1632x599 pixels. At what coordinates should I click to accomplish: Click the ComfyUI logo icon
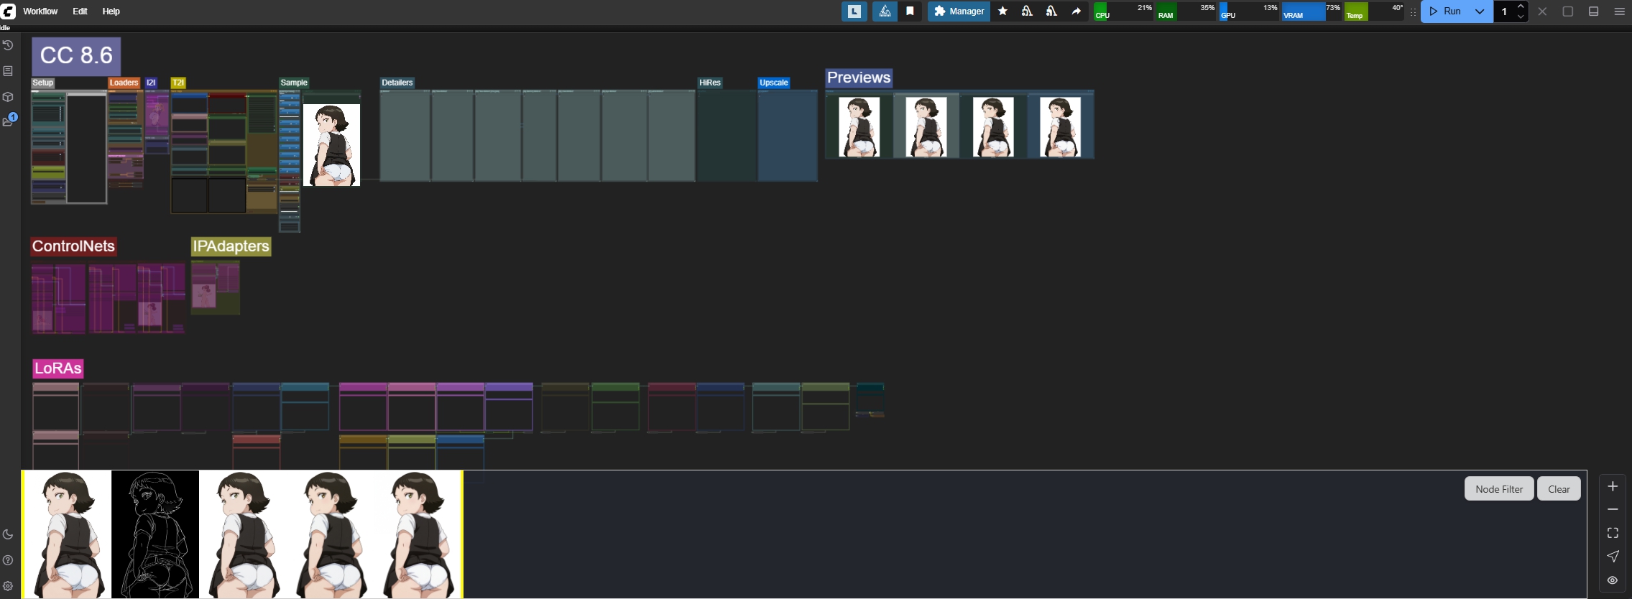click(8, 11)
